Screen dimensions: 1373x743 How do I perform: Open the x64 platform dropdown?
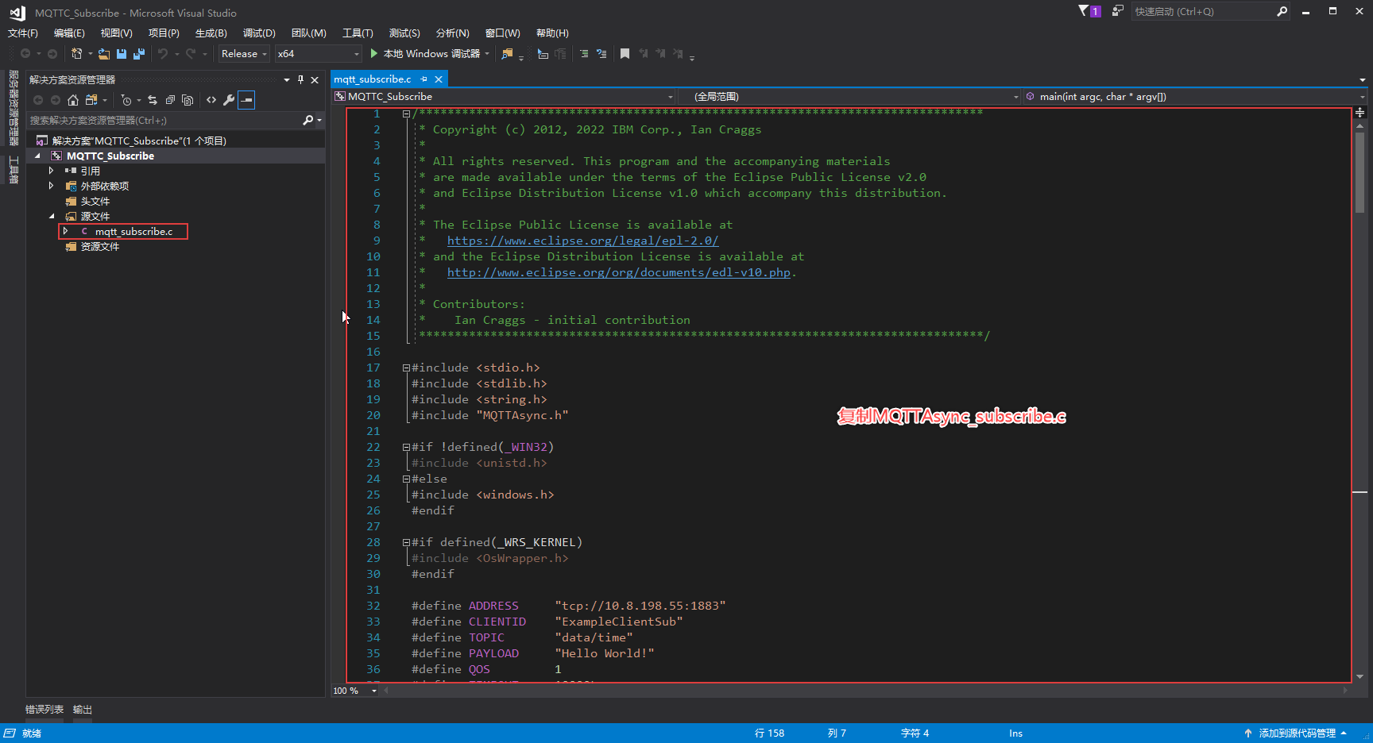pyautogui.click(x=318, y=54)
